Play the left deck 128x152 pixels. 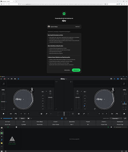click(x=4, y=114)
